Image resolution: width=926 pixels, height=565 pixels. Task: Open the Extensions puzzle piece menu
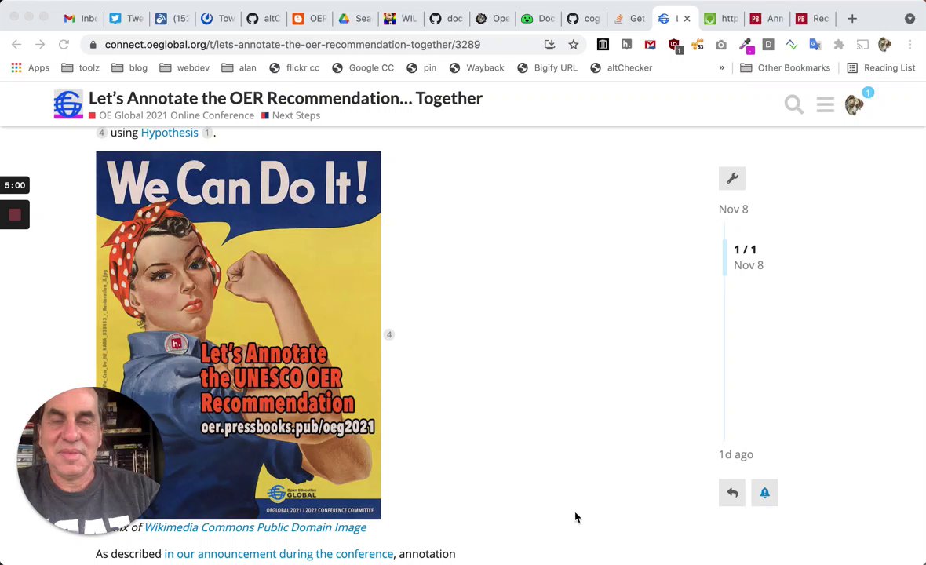pos(839,44)
